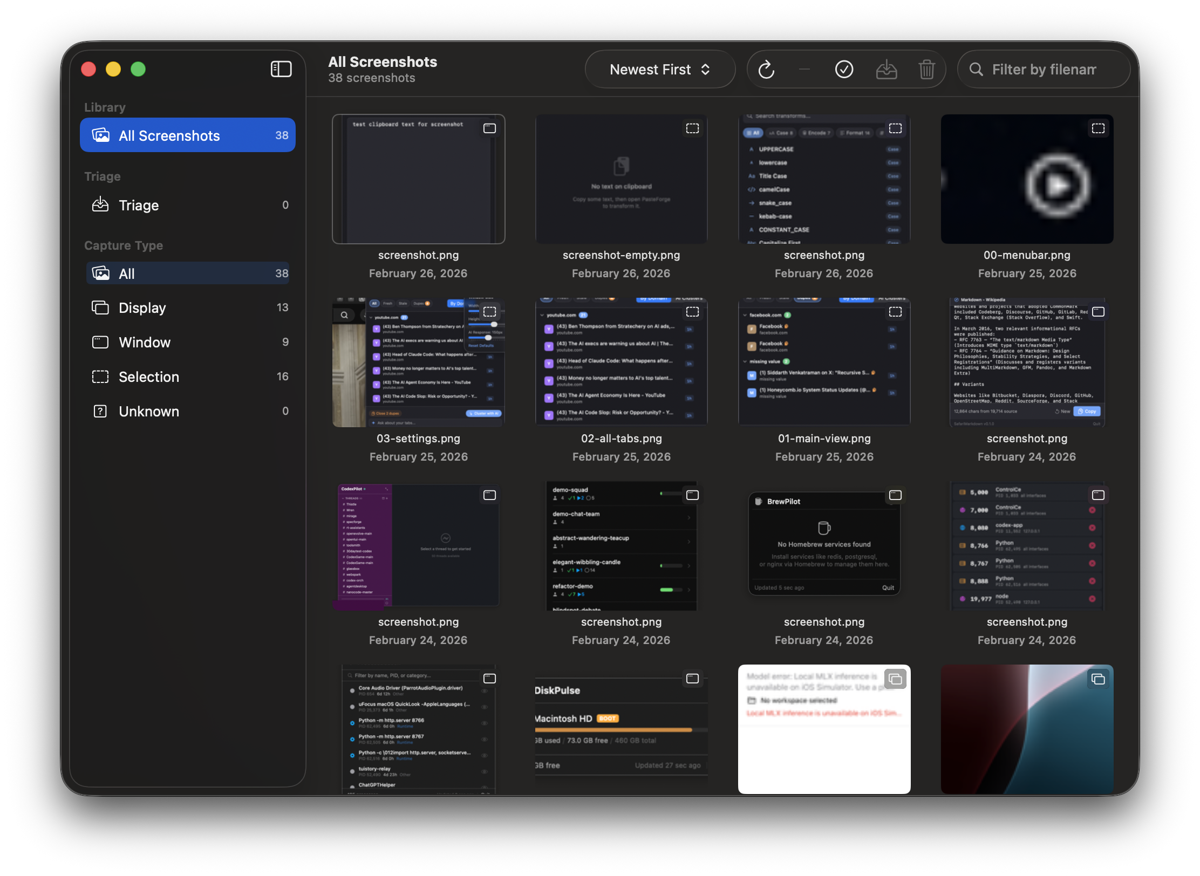Open the 01-main-view.png thumbnail
The height and width of the screenshot is (876, 1200).
click(824, 360)
